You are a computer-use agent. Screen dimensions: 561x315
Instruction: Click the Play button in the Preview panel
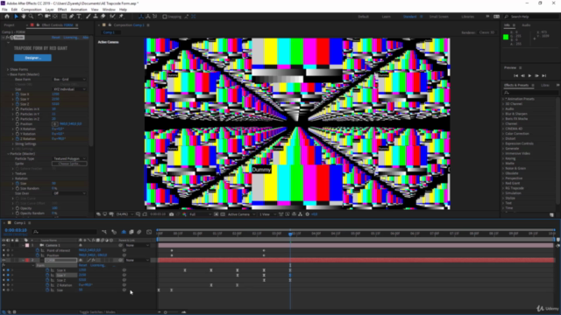529,76
